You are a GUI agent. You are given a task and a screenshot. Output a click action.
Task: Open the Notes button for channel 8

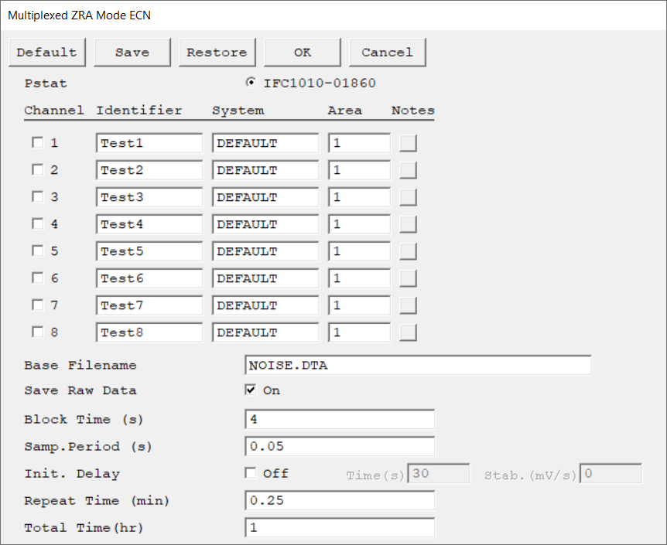coord(408,332)
